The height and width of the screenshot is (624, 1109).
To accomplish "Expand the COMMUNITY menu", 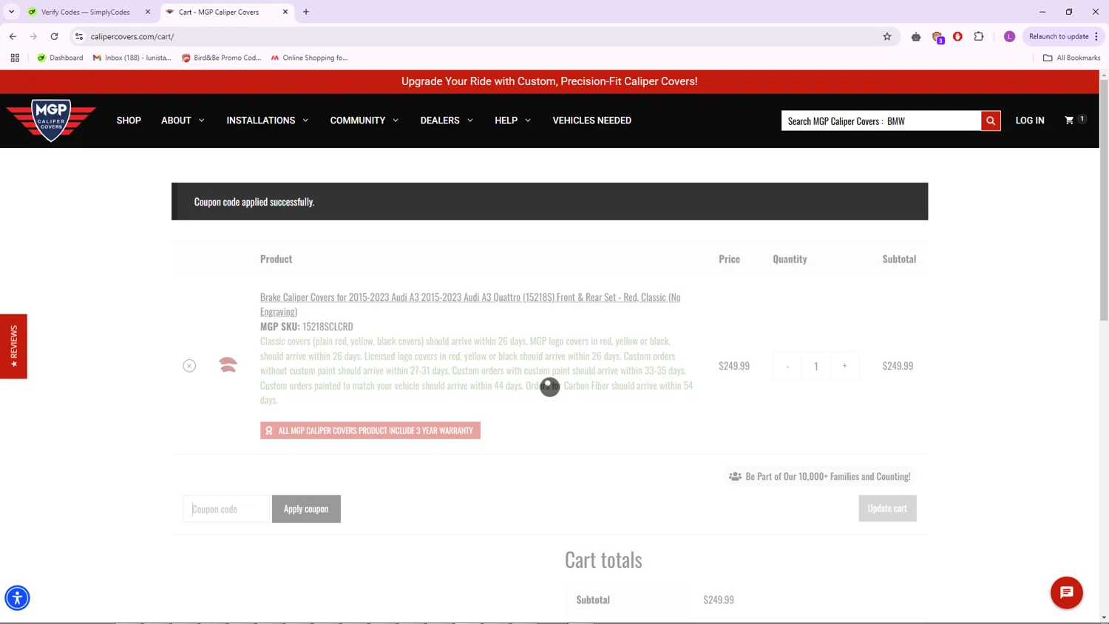I will coord(364,121).
